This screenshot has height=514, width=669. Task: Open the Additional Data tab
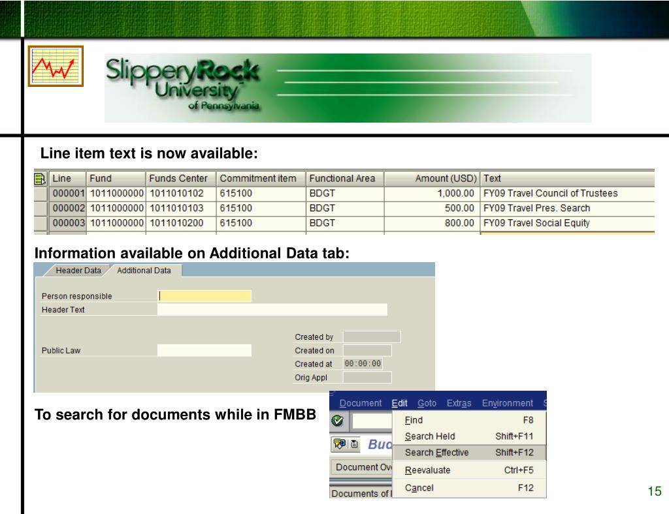(144, 270)
